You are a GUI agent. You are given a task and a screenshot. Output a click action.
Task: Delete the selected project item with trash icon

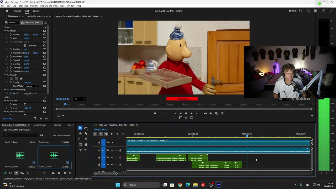pyautogui.click(x=70, y=173)
